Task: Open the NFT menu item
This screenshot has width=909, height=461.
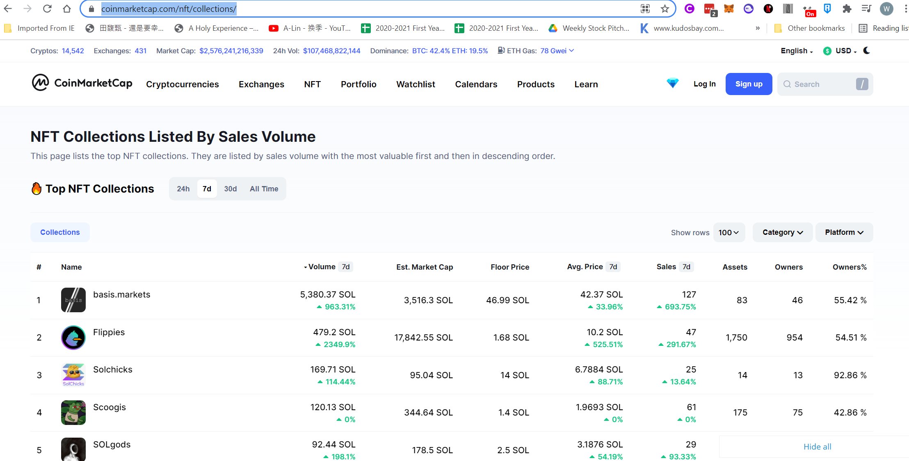Action: [x=312, y=84]
